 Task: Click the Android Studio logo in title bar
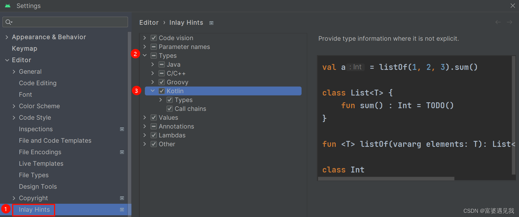[8, 6]
